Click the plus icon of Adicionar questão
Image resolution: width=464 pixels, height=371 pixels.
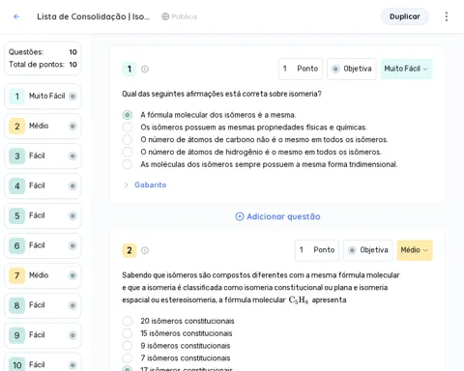point(240,216)
